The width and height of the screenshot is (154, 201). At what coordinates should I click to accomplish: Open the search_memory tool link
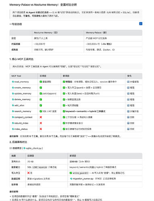coord(21,111)
